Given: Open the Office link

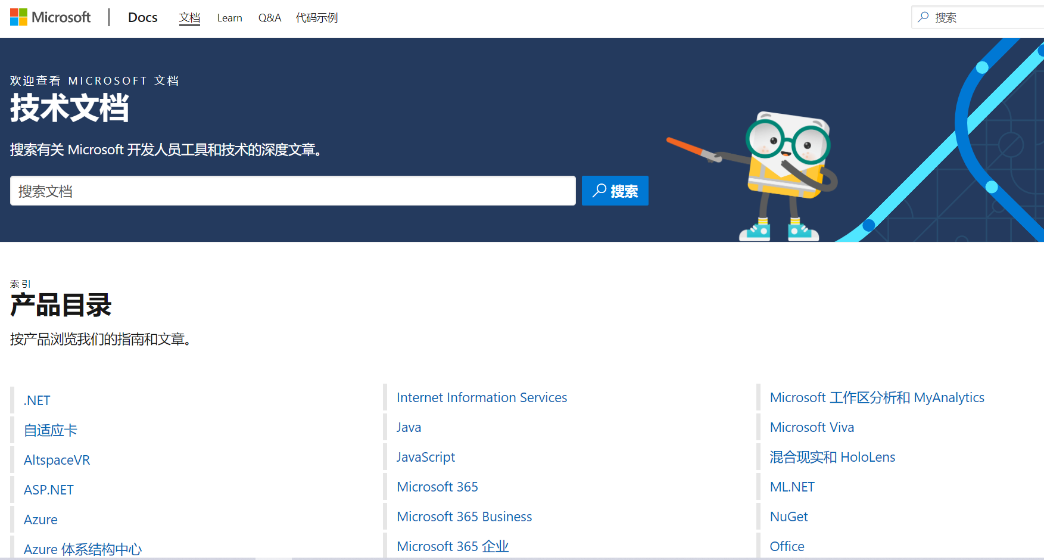Looking at the screenshot, I should (787, 546).
